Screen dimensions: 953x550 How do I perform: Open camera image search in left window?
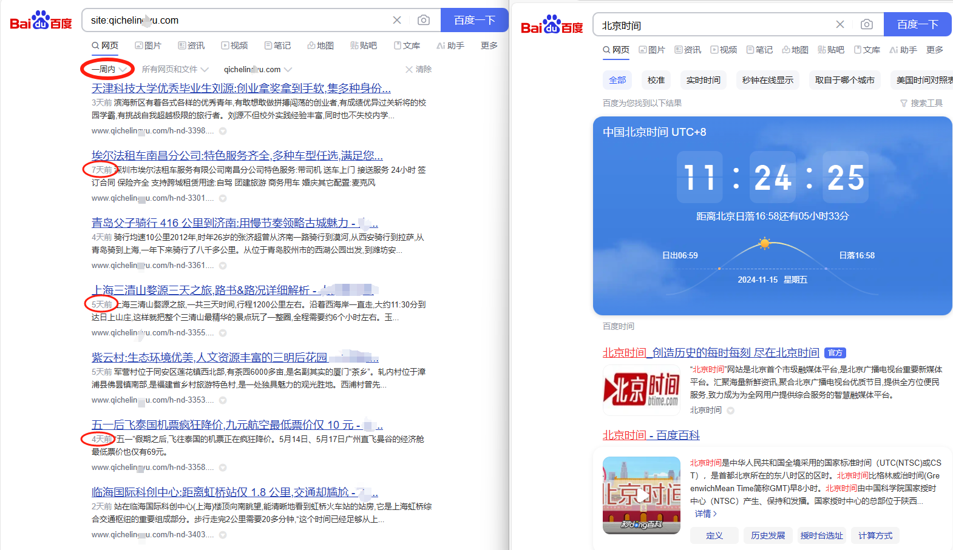pyautogui.click(x=424, y=20)
